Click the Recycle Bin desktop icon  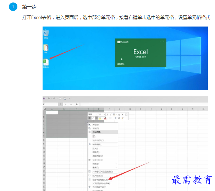tap(46, 34)
